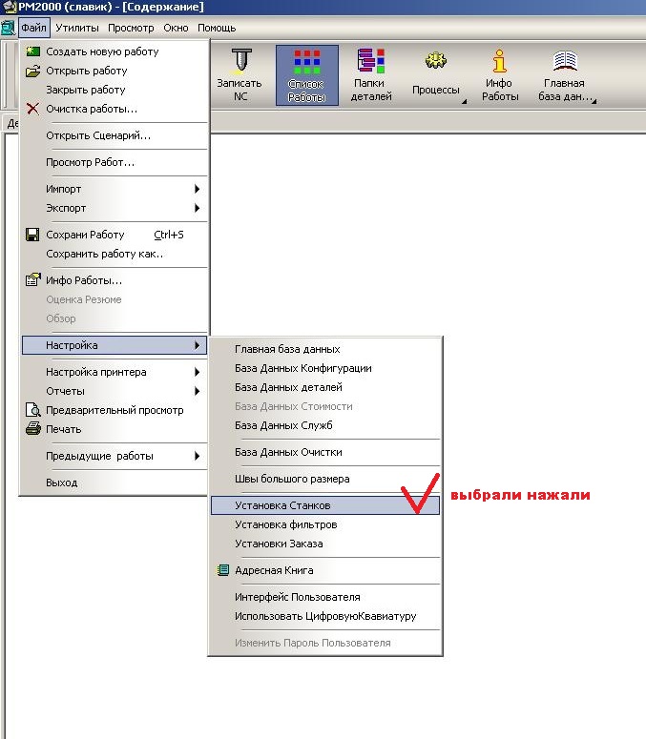Open the Процессы dropdown corner arrow

click(464, 101)
